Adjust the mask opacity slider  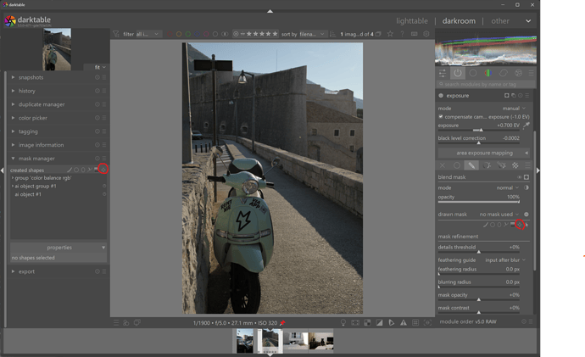[479, 299]
